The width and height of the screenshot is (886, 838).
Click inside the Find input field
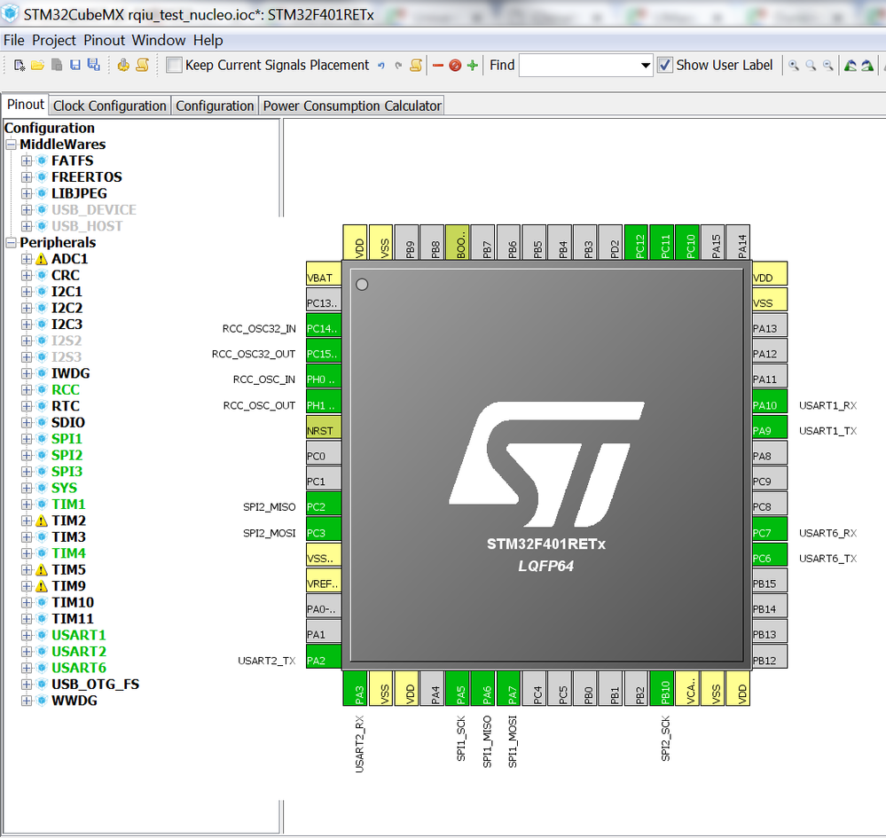pyautogui.click(x=579, y=66)
